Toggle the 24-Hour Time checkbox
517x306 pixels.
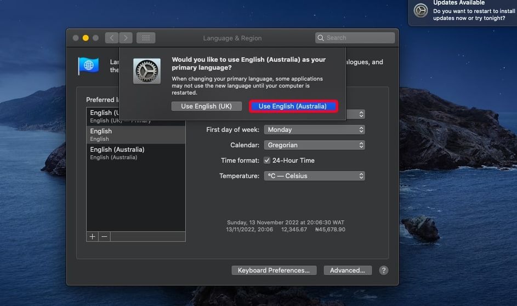(x=267, y=160)
